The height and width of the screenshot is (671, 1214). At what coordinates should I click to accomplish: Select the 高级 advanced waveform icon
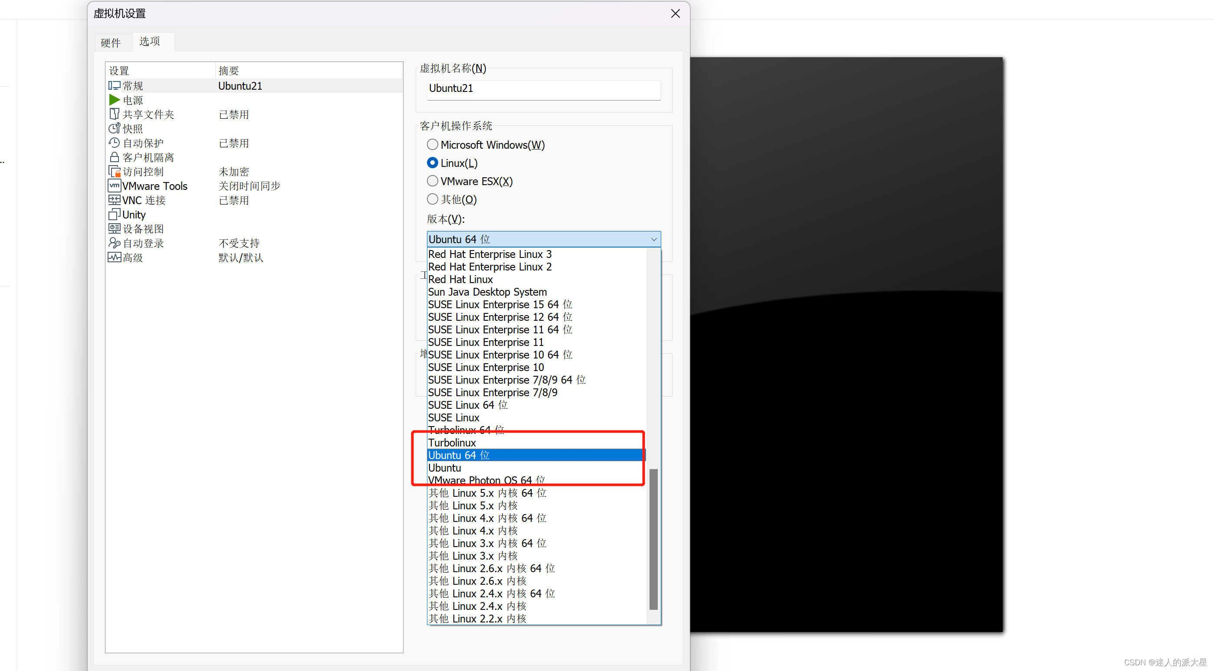[114, 257]
